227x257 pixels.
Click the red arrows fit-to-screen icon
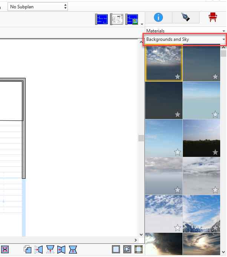[x=5, y=249]
